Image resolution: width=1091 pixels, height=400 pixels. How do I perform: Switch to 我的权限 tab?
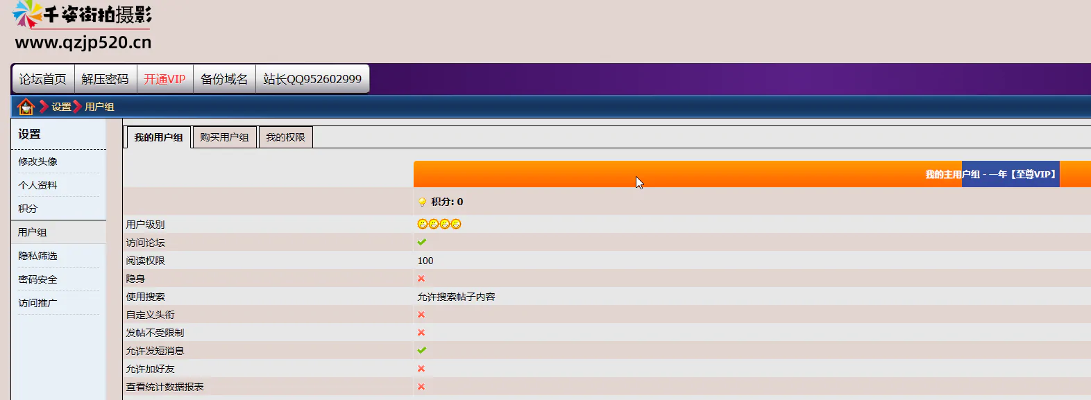coord(285,137)
